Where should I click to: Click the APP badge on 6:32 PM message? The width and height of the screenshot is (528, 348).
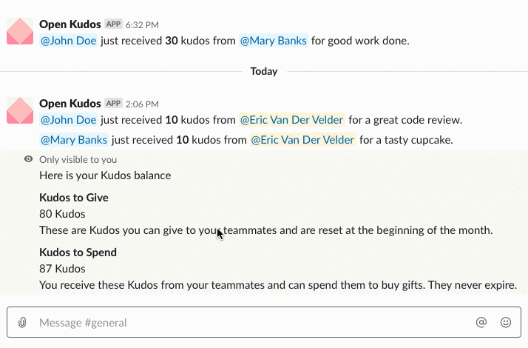[113, 24]
